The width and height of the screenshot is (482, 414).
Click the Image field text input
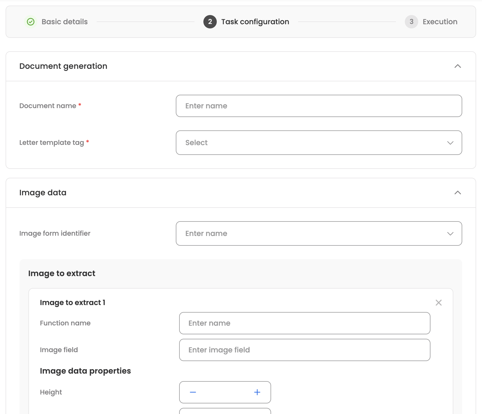(305, 350)
